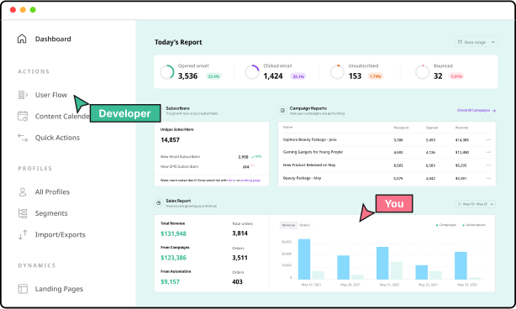
Task: Follow the landing page link under subscribers
Action: [x=250, y=181]
